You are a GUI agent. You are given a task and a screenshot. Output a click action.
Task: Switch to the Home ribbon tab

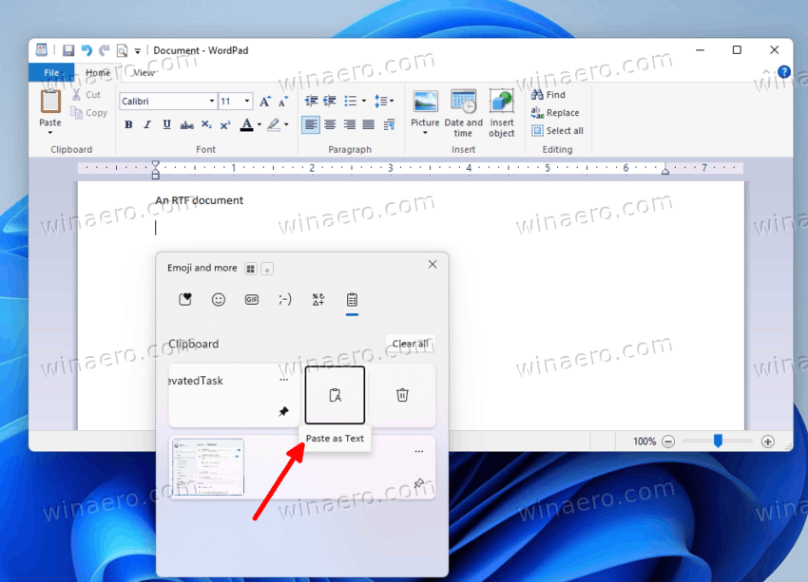coord(98,72)
